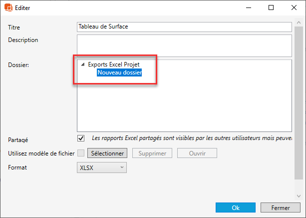306x218 pixels.
Task: Click into the Titre text field
Action: [x=184, y=27]
